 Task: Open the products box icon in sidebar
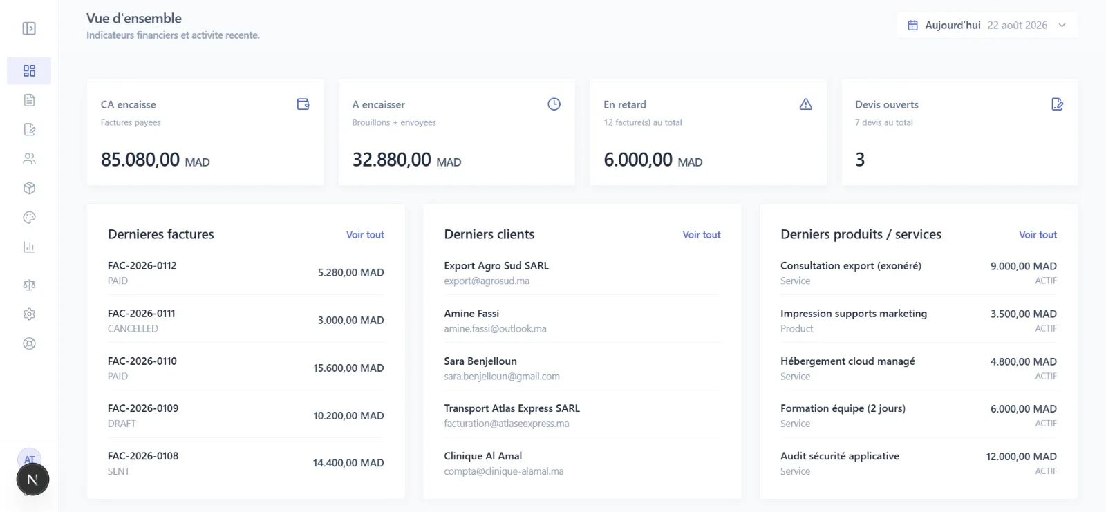click(x=29, y=188)
